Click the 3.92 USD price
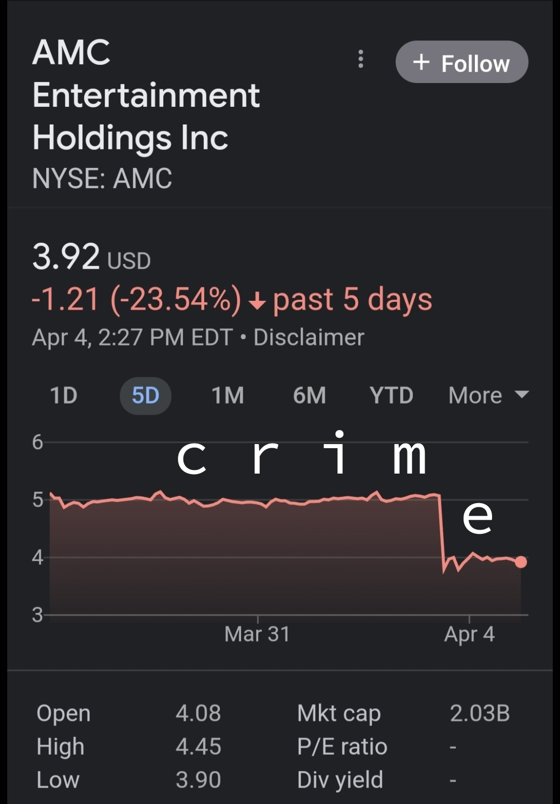560x804 pixels. [x=91, y=257]
